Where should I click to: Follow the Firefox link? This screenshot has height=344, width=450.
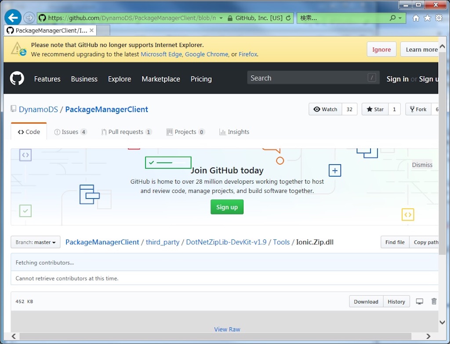(248, 54)
